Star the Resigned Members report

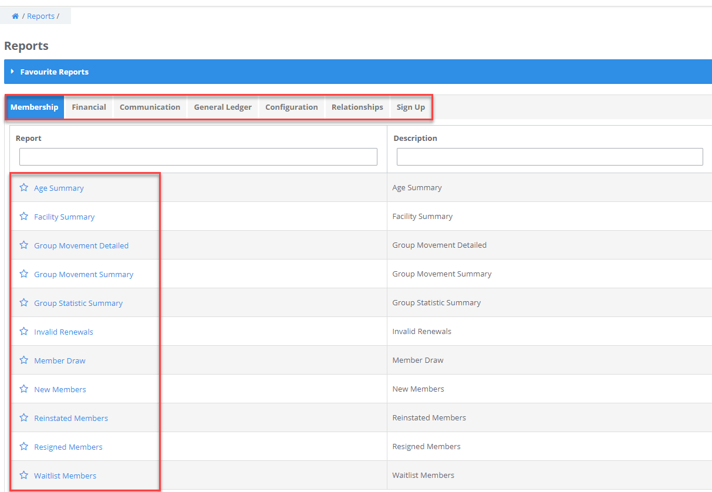pyautogui.click(x=23, y=446)
